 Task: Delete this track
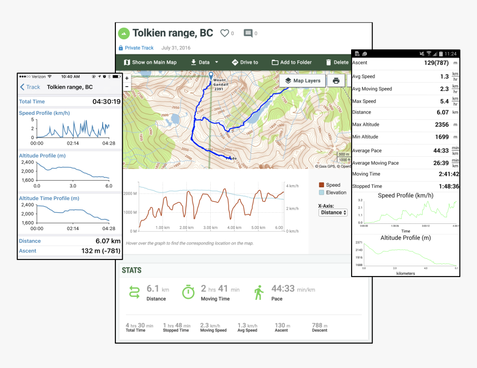[x=337, y=63]
